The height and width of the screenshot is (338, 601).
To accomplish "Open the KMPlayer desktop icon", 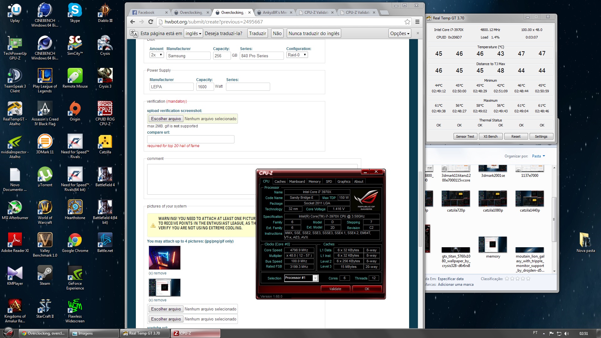I will [x=15, y=276].
